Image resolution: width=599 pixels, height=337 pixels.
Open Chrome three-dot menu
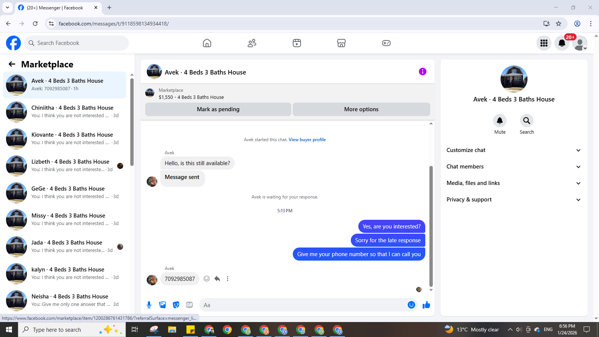pos(591,24)
